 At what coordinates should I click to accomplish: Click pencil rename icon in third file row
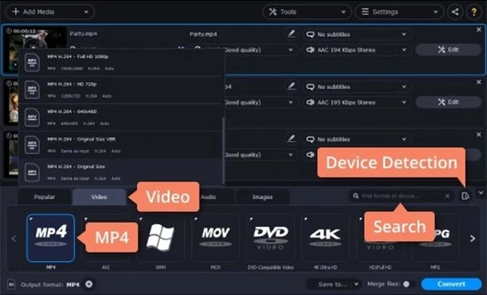291,139
